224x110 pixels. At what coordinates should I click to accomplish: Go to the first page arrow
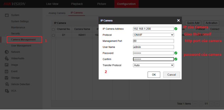click(x=195, y=104)
